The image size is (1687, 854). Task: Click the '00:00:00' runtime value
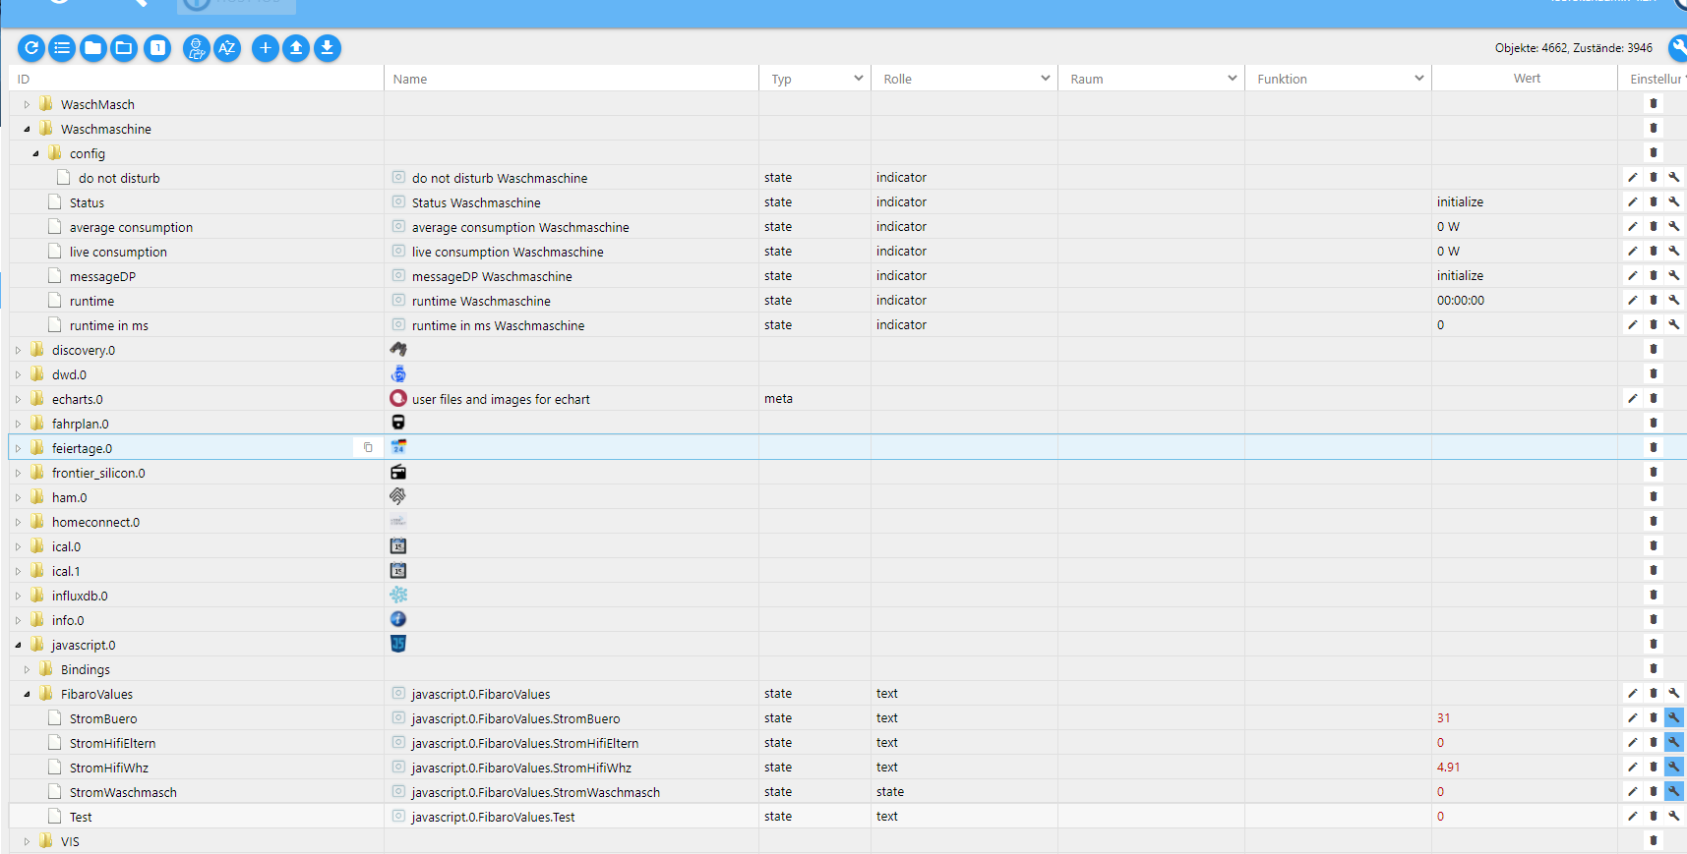point(1461,301)
